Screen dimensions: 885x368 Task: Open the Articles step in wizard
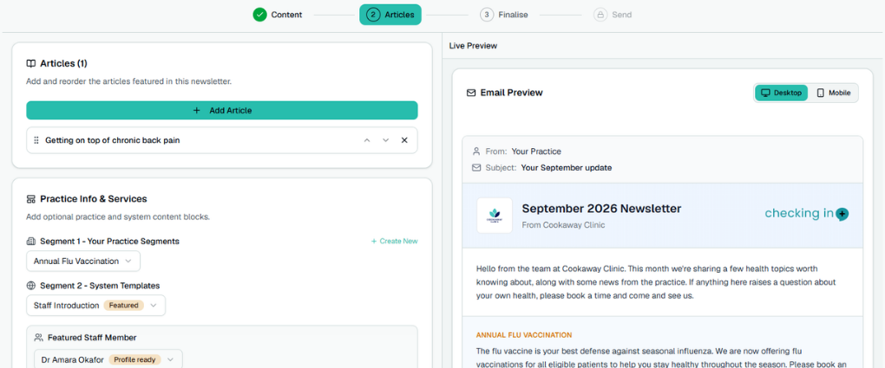pos(390,15)
